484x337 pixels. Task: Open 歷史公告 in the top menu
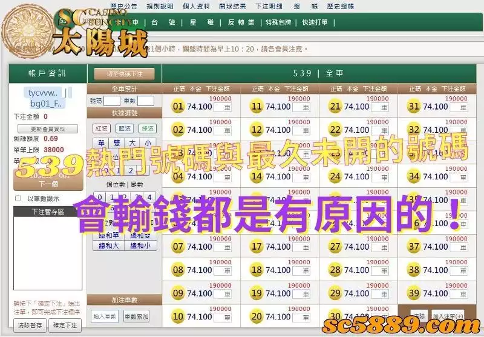pyautogui.click(x=123, y=6)
